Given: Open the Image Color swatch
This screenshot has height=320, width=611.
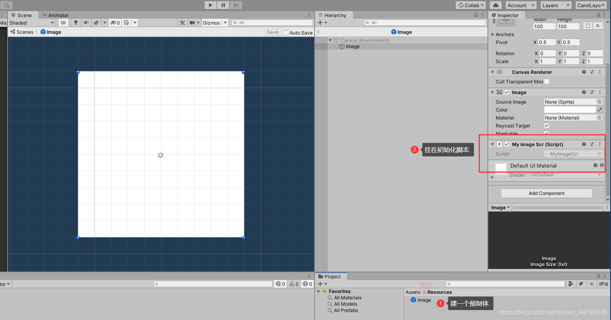Looking at the screenshot, I should point(570,110).
